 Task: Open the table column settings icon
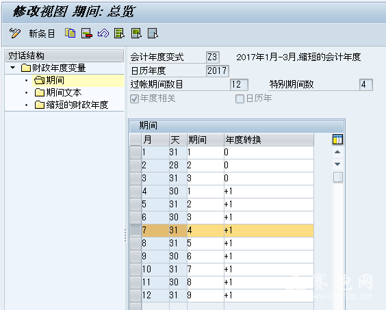[x=337, y=140]
